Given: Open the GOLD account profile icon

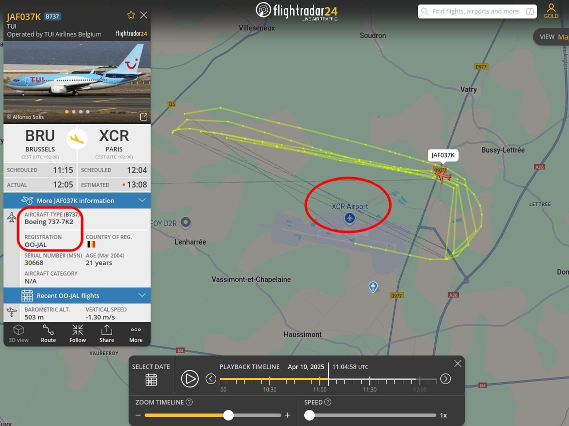Looking at the screenshot, I should pos(551,11).
